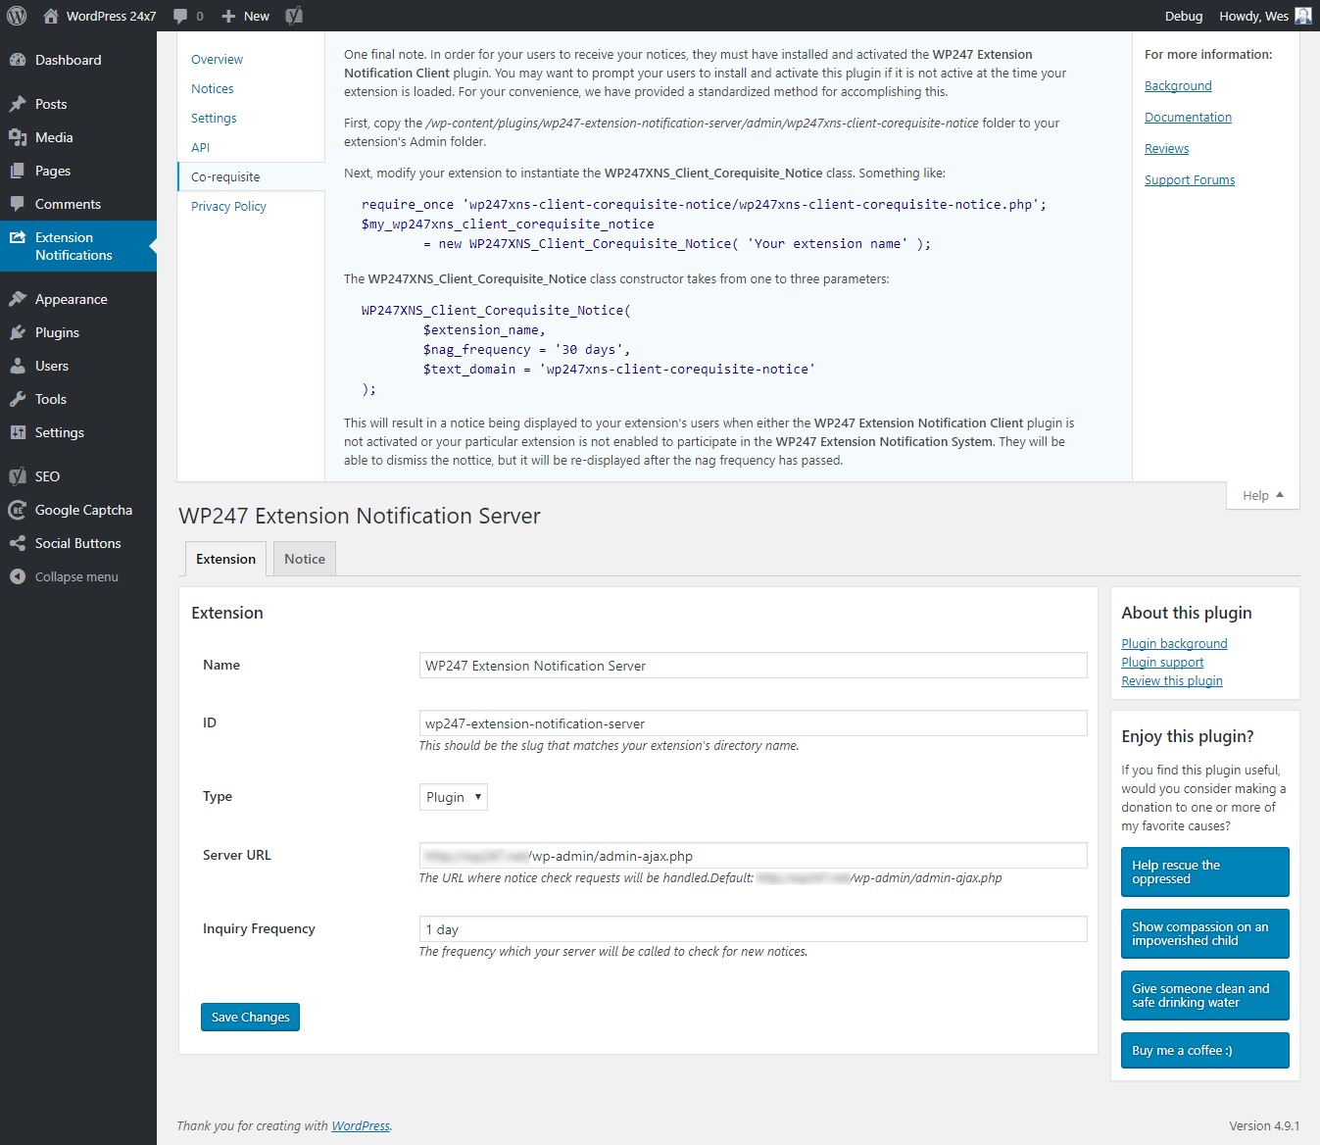This screenshot has width=1320, height=1145.
Task: Click the Plugins plug icon
Action: point(18,332)
